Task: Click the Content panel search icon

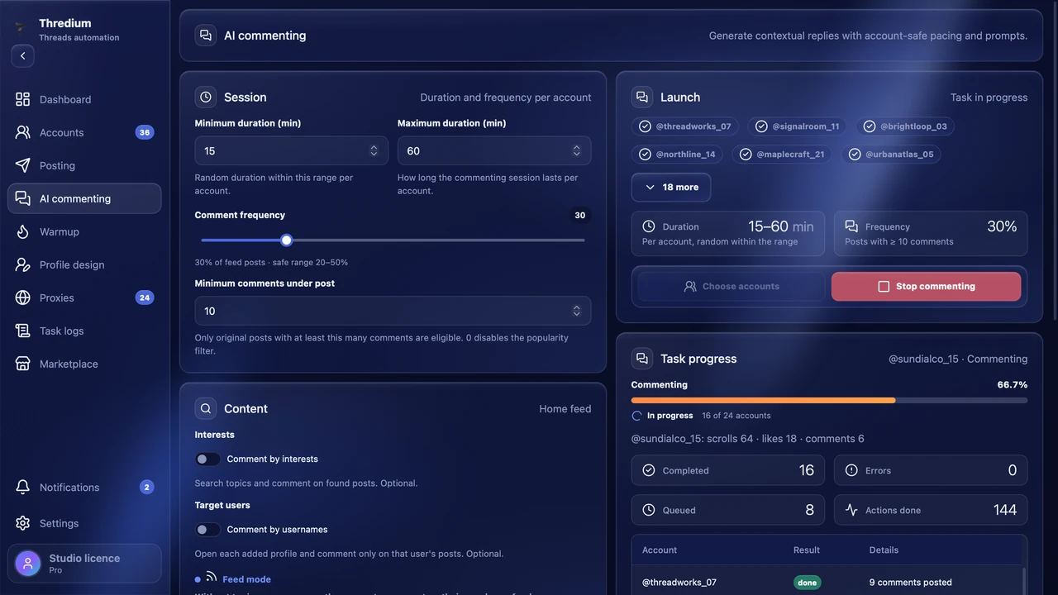Action: (x=205, y=408)
